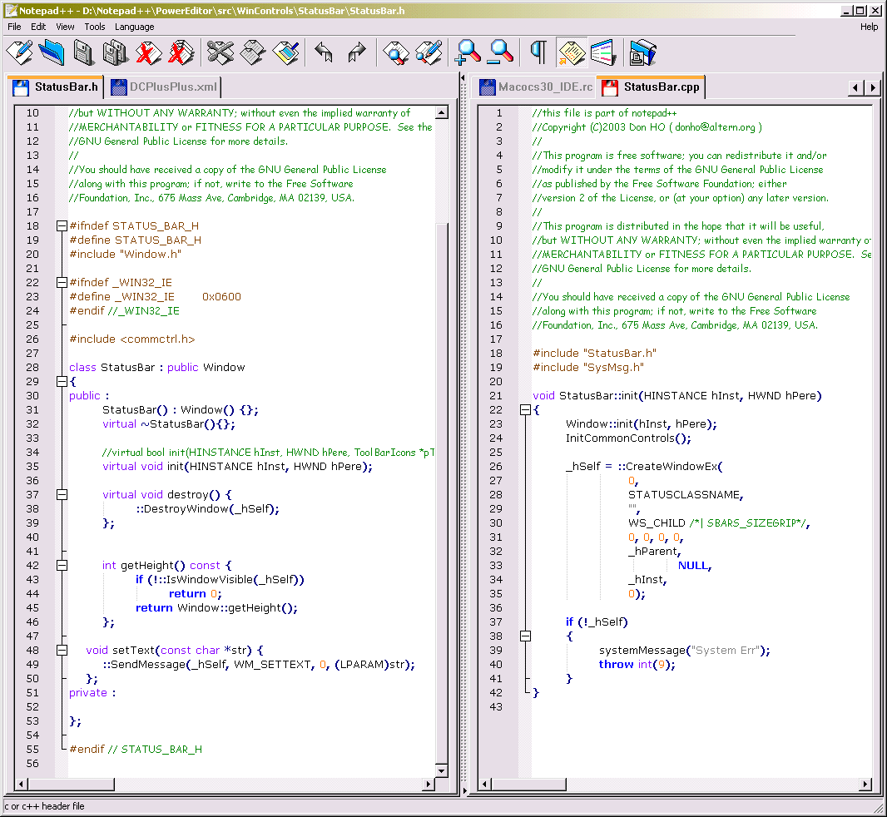Toggle show all characters with the paragraph icon
Image resolution: width=887 pixels, height=817 pixels.
point(537,52)
